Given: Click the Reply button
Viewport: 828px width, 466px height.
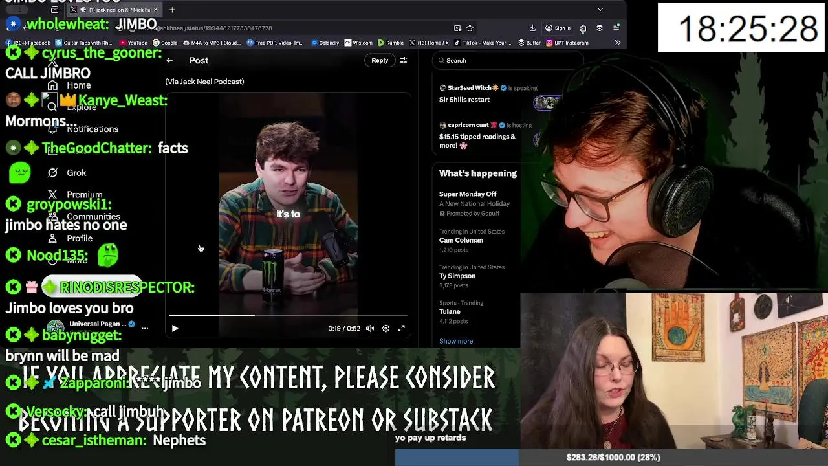Looking at the screenshot, I should pyautogui.click(x=380, y=60).
